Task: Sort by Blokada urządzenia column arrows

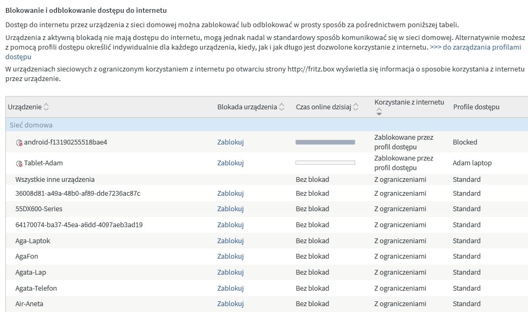Action: 282,107
